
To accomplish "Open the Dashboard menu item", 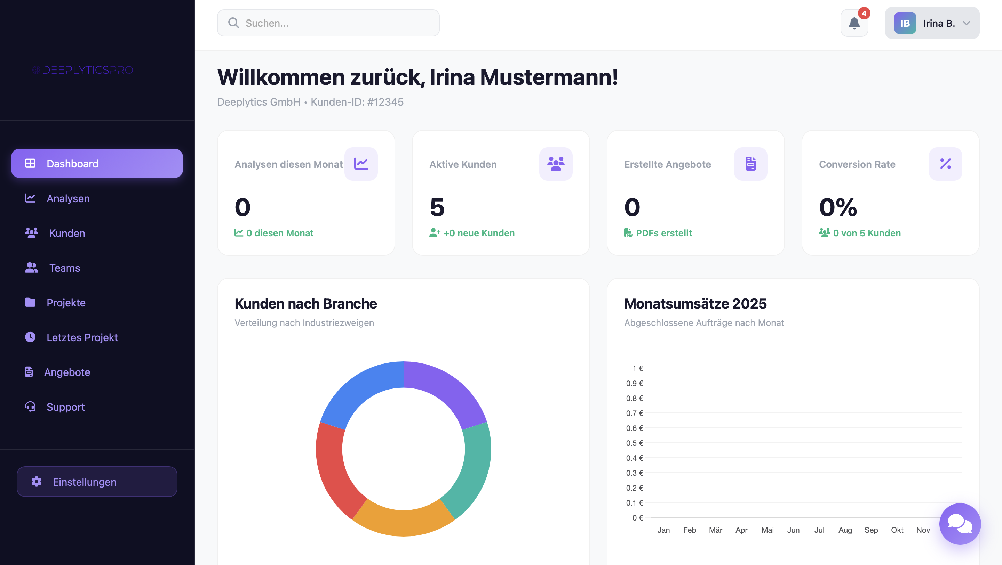I will [x=97, y=163].
